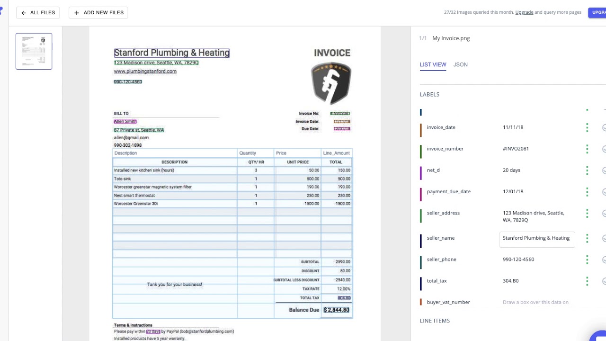The height and width of the screenshot is (341, 606).
Task: Click the blue UPGRADE button
Action: point(598,13)
